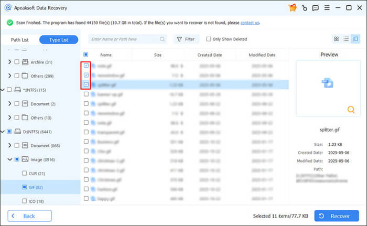
Task: Select the CUR (21) tree label
Action: (x=37, y=174)
